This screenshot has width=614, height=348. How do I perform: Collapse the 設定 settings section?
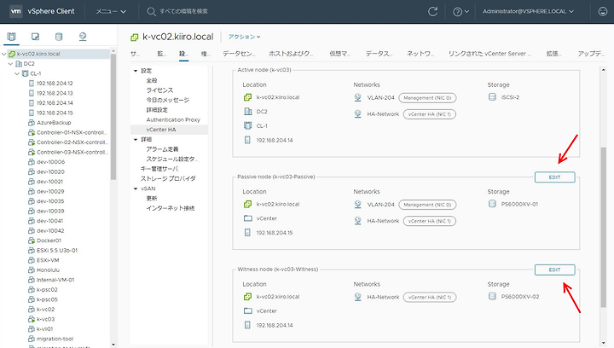click(x=136, y=71)
